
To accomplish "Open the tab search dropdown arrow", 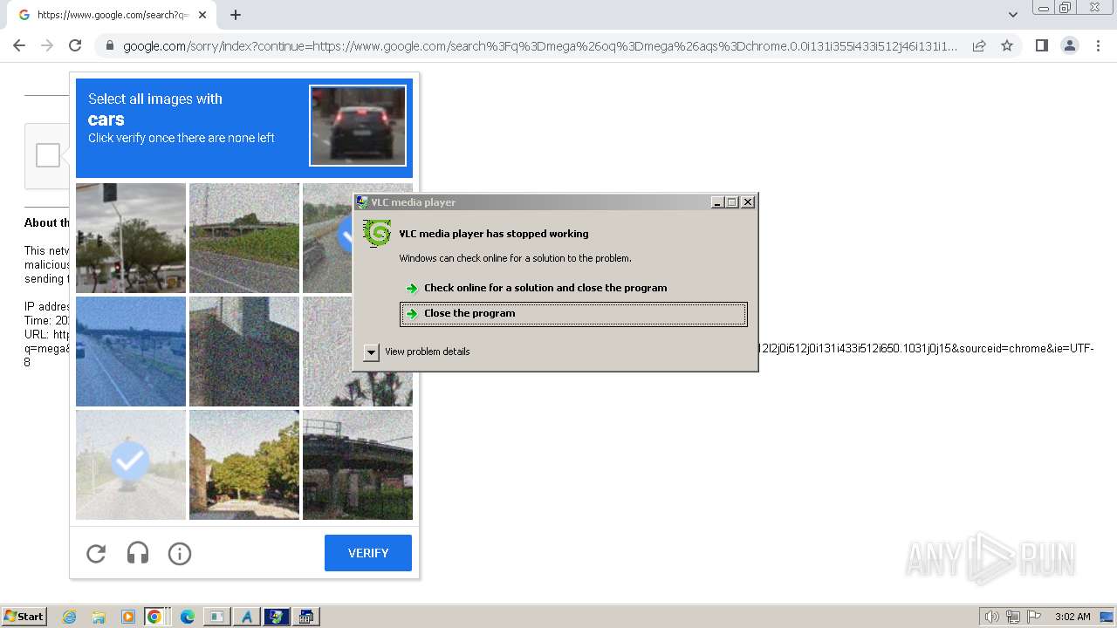I will 1012,15.
